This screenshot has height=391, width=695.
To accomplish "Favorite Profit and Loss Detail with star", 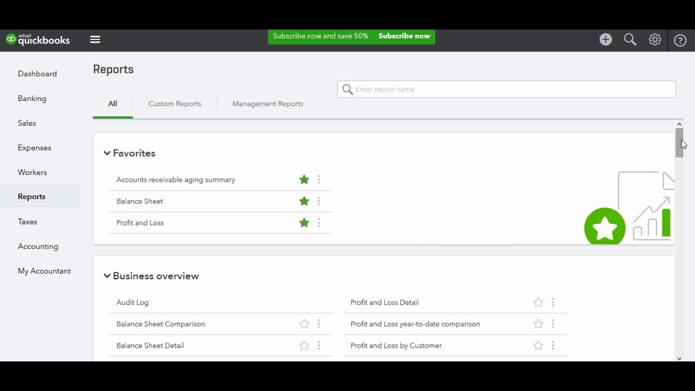I will [x=538, y=302].
